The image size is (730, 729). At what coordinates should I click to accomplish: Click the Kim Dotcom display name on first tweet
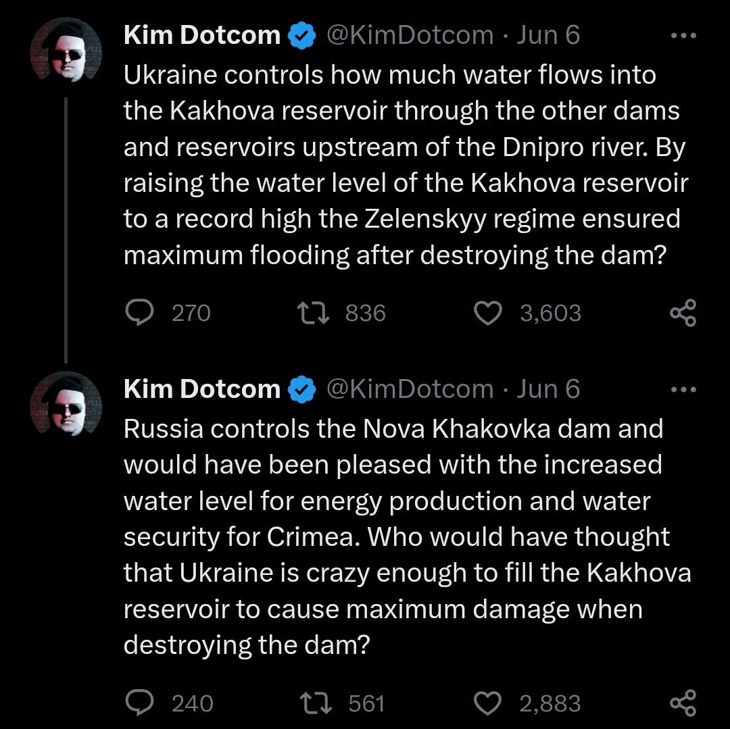[x=201, y=36]
